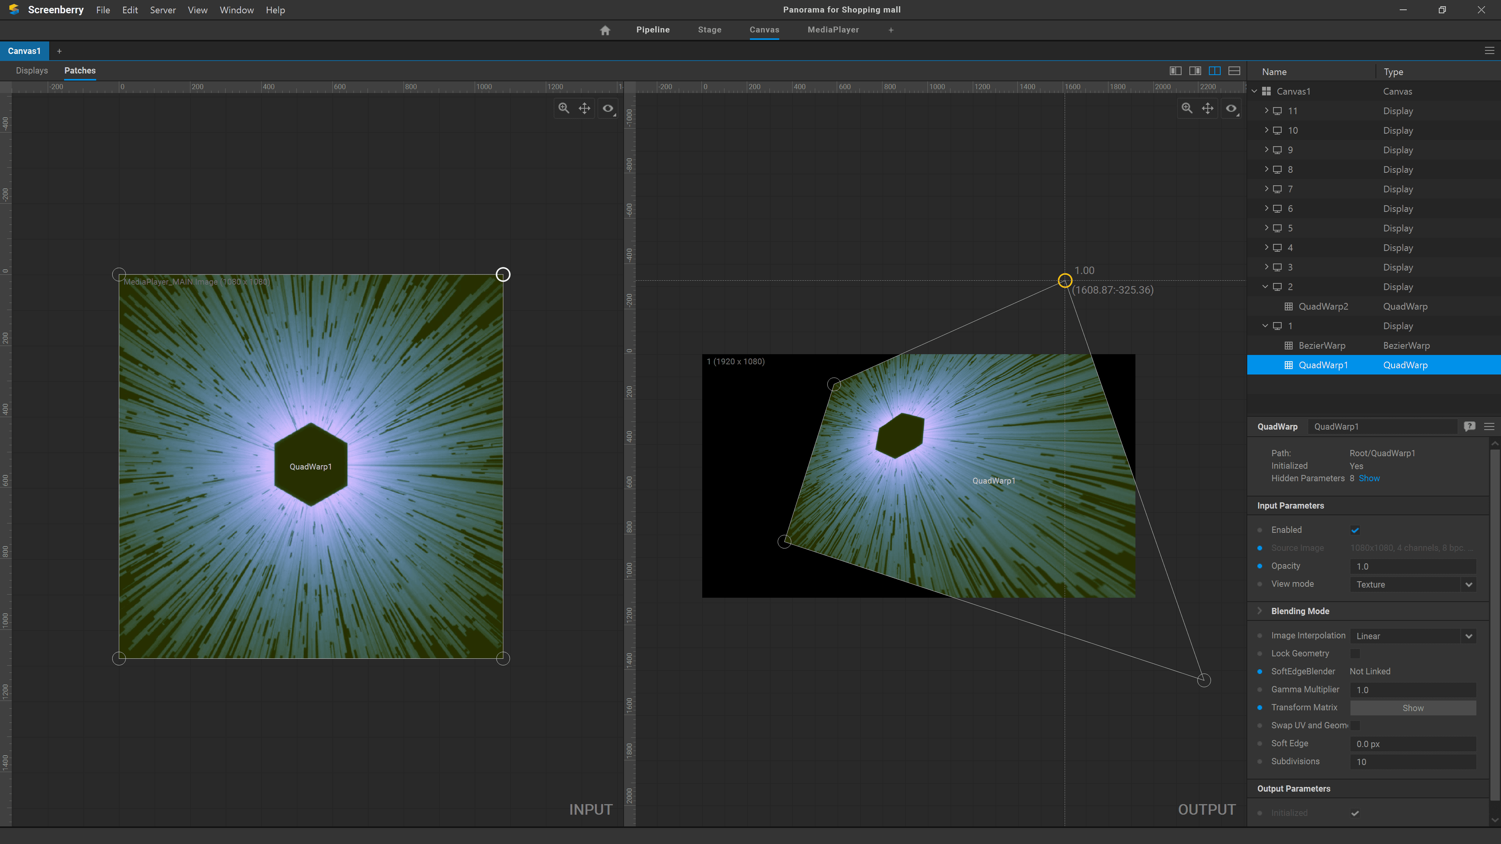Switch to side-by-side split view layout
Viewport: 1501px width, 844px height.
[1214, 71]
